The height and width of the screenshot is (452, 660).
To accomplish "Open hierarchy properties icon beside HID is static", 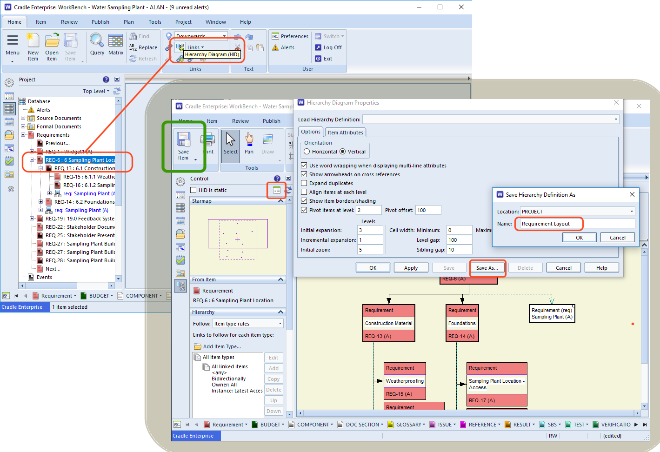I will (277, 190).
